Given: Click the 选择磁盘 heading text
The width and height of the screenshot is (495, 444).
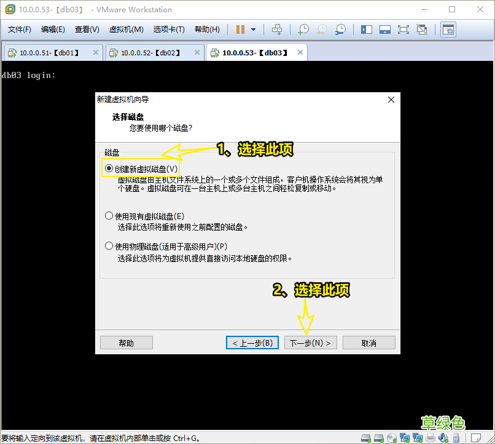Looking at the screenshot, I should click(x=128, y=117).
